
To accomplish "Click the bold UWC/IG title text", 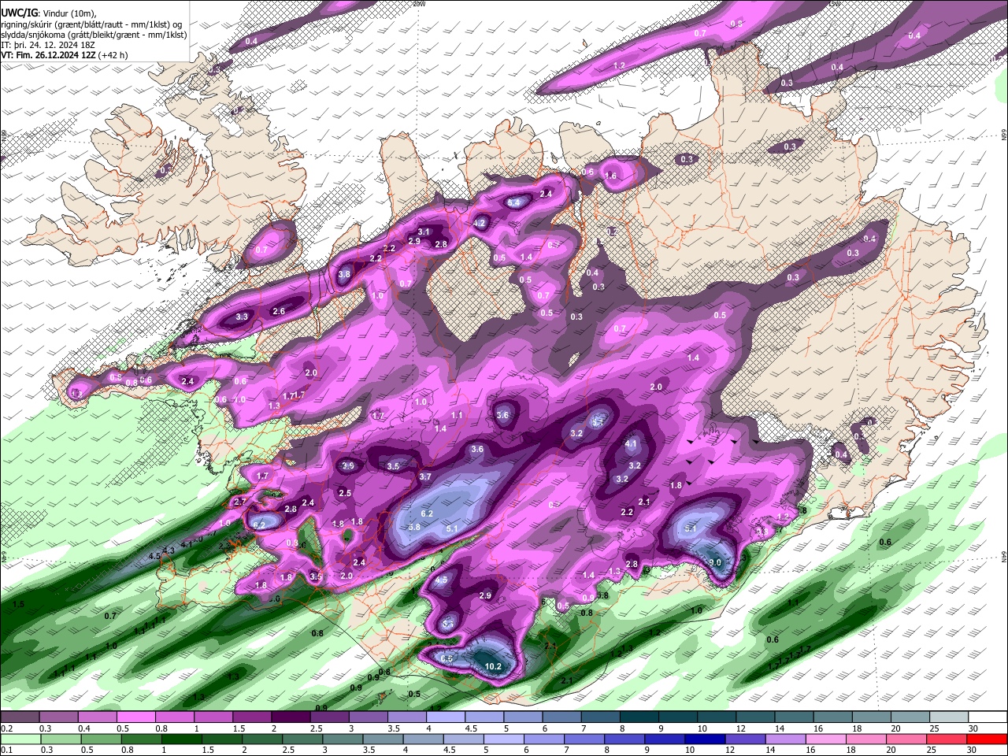I will [x=18, y=12].
